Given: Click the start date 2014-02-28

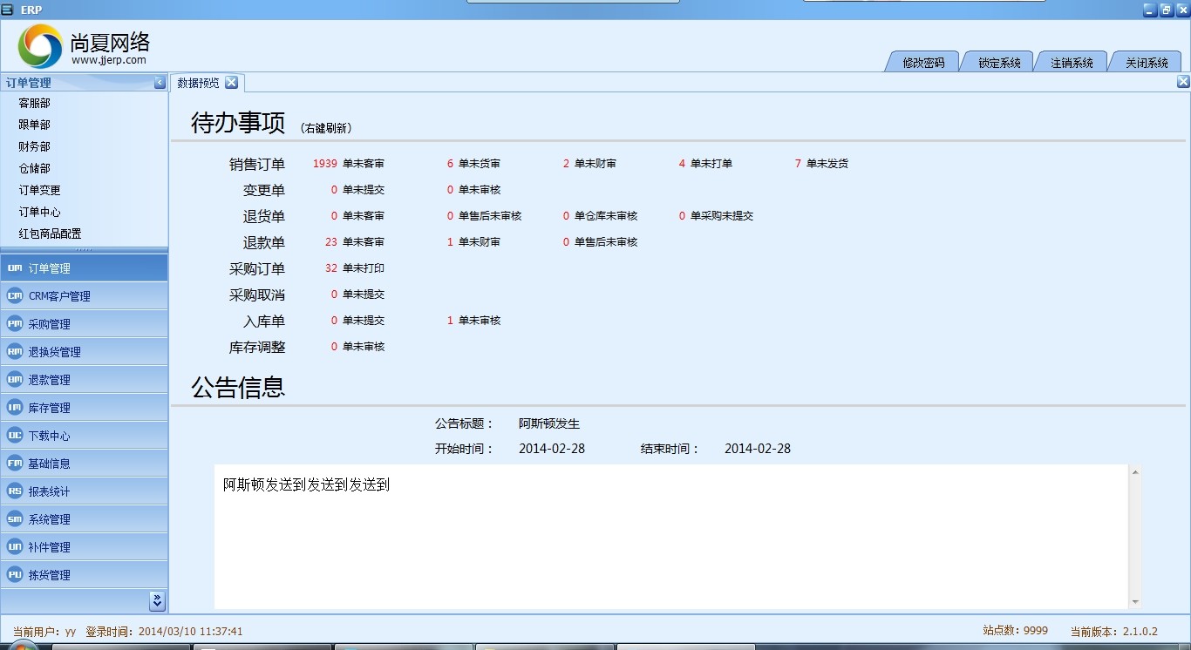Looking at the screenshot, I should [x=552, y=449].
